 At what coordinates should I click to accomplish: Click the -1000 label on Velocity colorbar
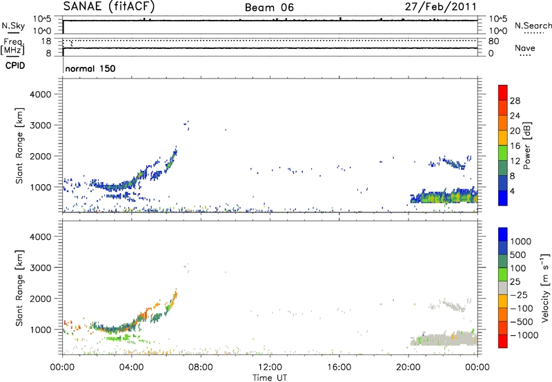point(524,335)
